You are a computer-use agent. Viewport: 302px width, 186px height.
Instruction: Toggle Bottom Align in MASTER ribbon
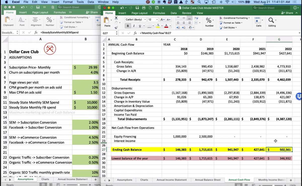coord(190,18)
